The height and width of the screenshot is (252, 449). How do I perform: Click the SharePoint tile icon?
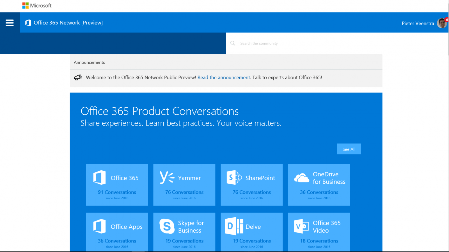pyautogui.click(x=234, y=177)
